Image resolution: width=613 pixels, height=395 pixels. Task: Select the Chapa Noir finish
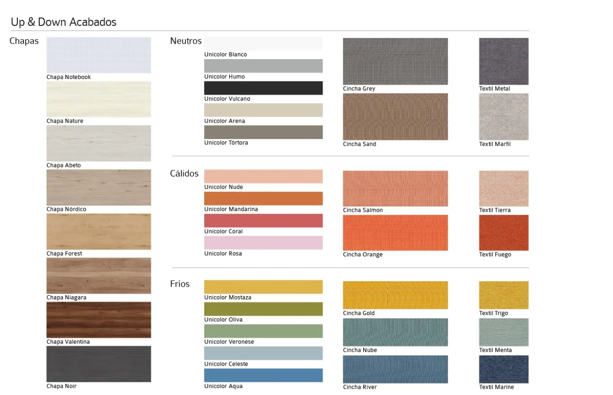pyautogui.click(x=99, y=364)
